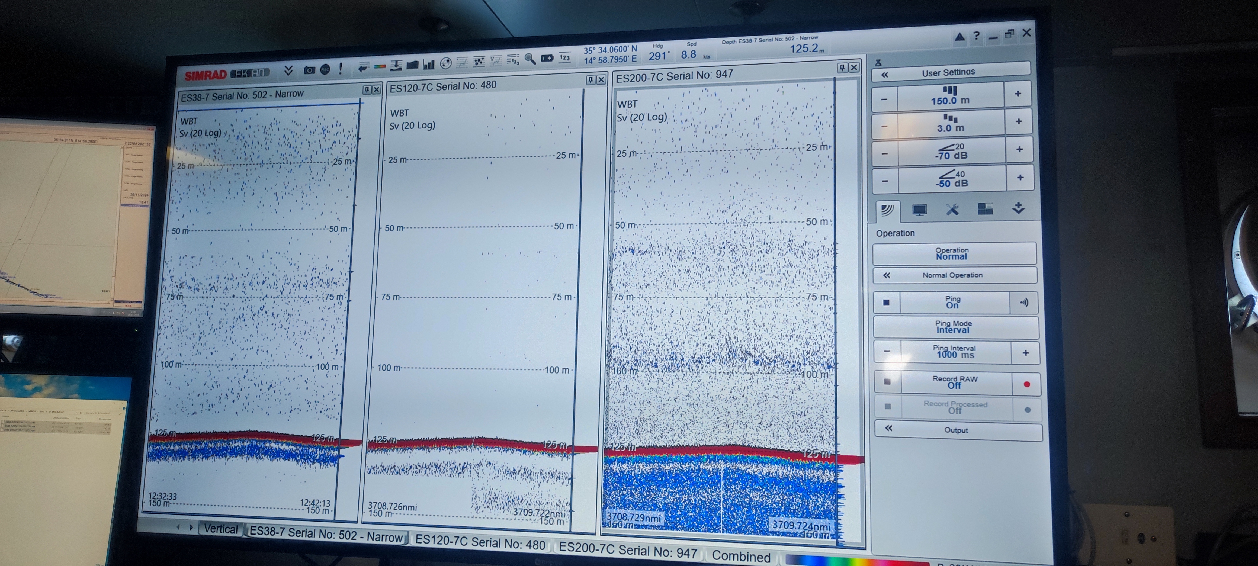The height and width of the screenshot is (566, 1258).
Task: Click the line graph toolbar icon
Action: (x=462, y=62)
